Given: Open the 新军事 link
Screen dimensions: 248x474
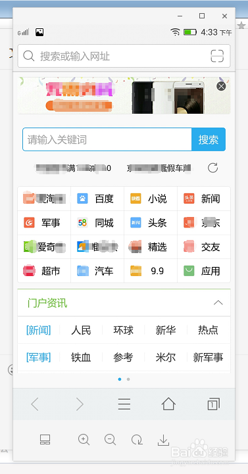Looking at the screenshot, I should [x=208, y=358].
